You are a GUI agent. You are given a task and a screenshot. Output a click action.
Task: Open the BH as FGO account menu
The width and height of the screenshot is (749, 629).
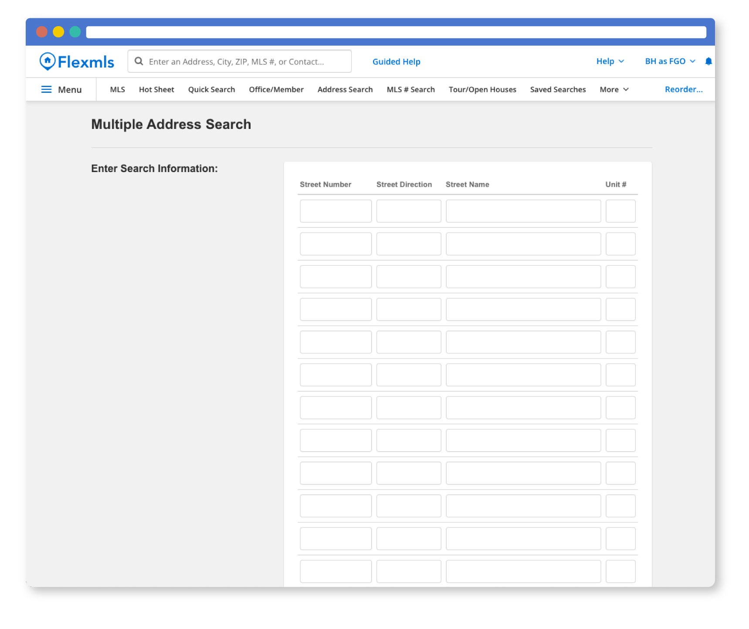pyautogui.click(x=670, y=61)
